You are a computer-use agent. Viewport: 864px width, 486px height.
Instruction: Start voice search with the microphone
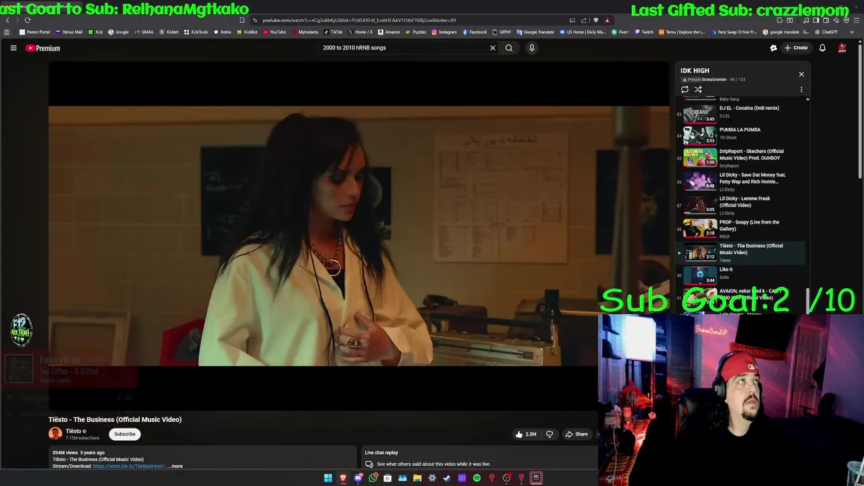(532, 48)
